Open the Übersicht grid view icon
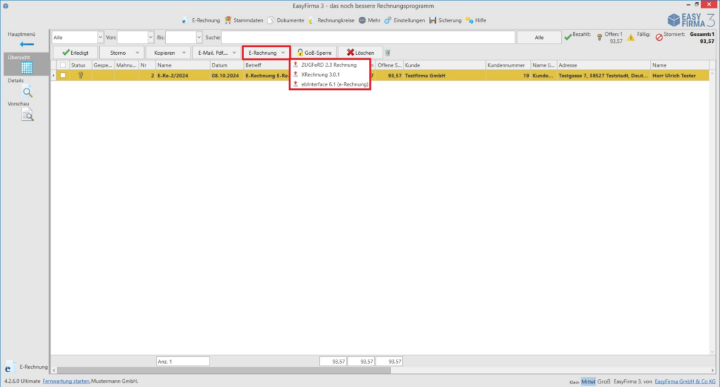 click(27, 68)
